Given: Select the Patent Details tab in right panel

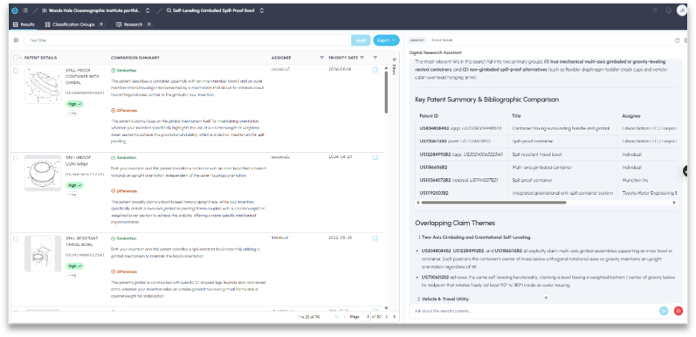Looking at the screenshot, I should pyautogui.click(x=442, y=40).
